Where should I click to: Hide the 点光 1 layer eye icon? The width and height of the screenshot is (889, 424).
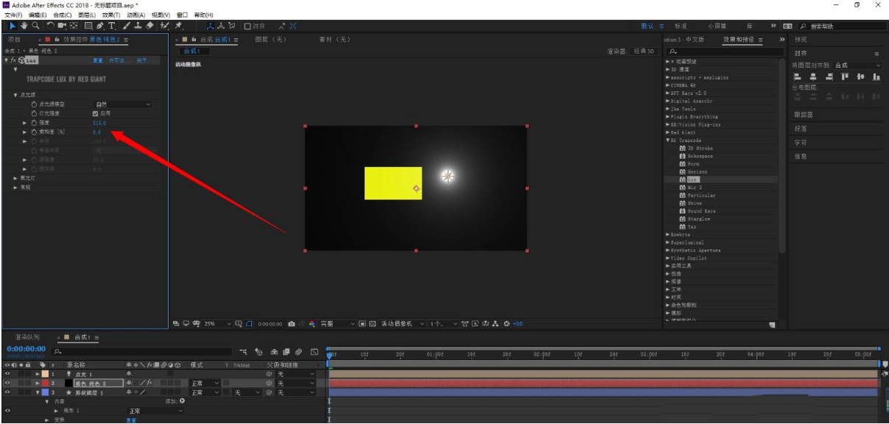click(7, 374)
